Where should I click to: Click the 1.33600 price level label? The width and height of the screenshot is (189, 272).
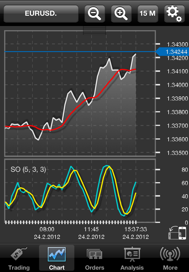[177, 139]
